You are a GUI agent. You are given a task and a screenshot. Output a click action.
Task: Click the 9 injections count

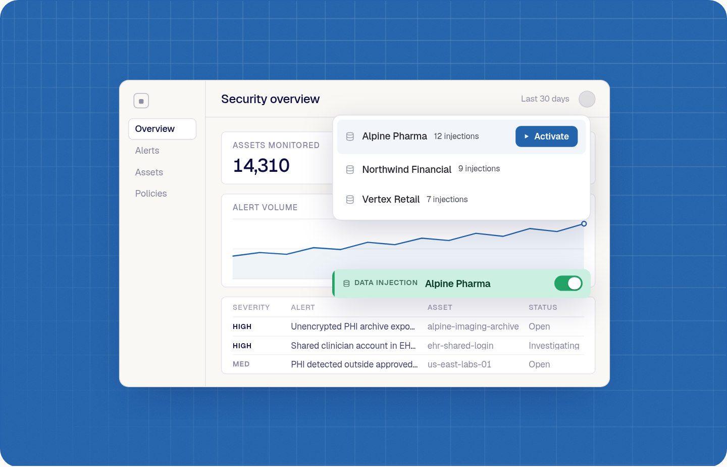pos(479,169)
